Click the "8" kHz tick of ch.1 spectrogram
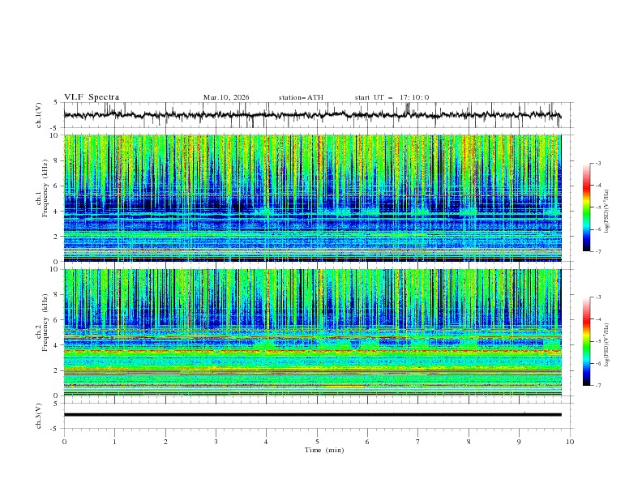 coord(58,160)
